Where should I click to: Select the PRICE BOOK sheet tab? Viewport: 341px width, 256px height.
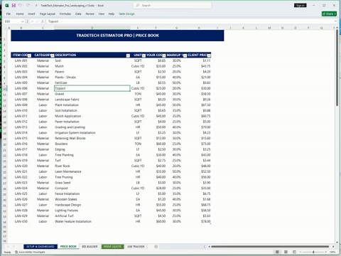68,247
